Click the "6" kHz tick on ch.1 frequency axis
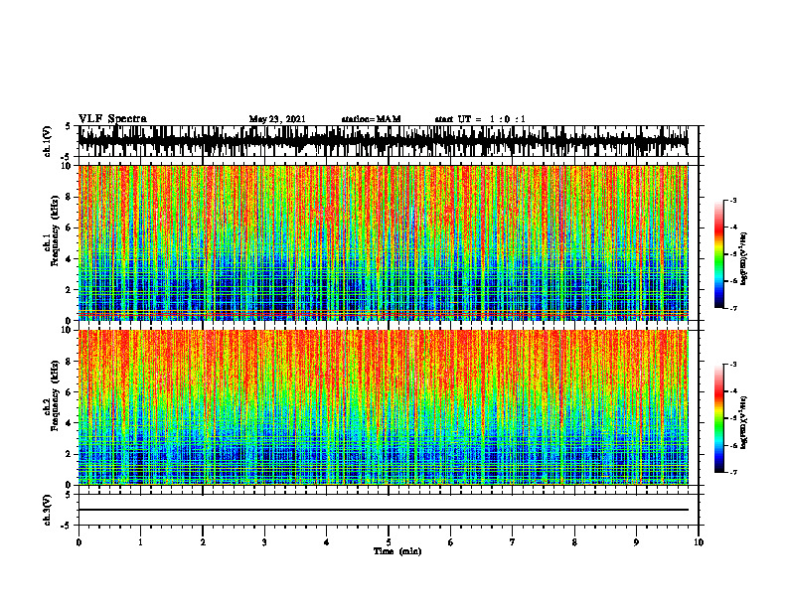Viewport: 787px width, 608px height. pyautogui.click(x=69, y=228)
